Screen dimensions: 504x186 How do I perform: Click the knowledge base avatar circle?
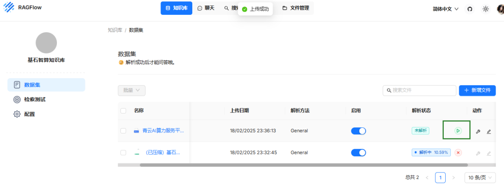click(46, 43)
